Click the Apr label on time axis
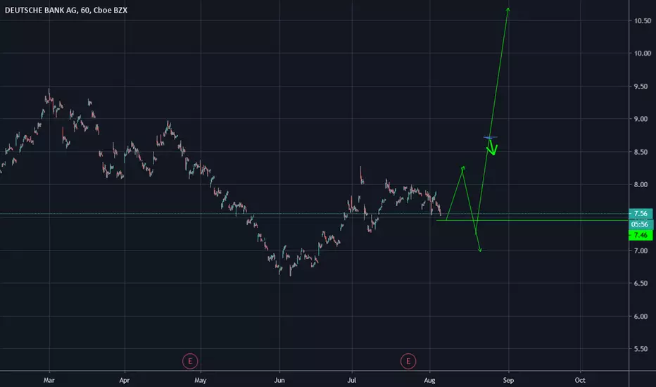 tap(125, 380)
